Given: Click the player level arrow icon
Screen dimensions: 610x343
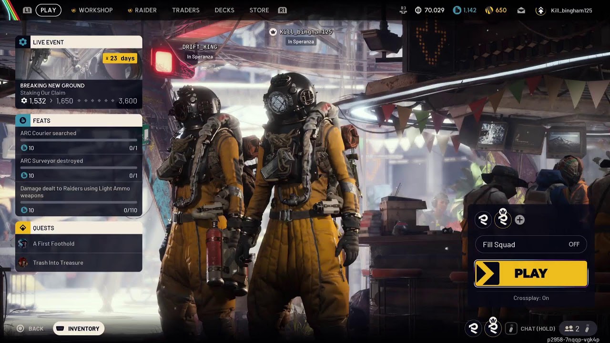Looking at the screenshot, I should tap(540, 10).
